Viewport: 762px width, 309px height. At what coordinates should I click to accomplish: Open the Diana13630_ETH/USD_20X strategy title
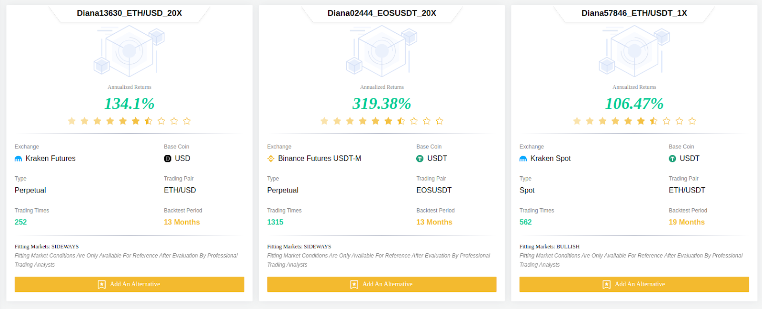[x=130, y=13]
